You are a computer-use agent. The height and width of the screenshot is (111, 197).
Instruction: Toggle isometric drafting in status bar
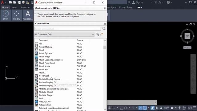[133, 108]
